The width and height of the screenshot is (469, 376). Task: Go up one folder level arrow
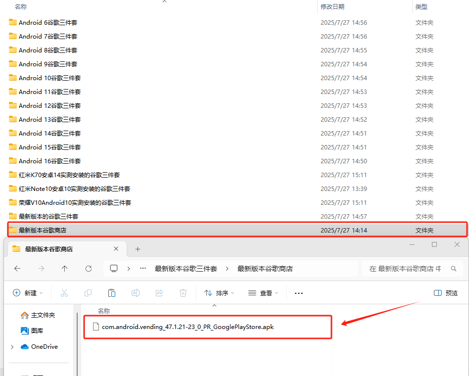(65, 269)
